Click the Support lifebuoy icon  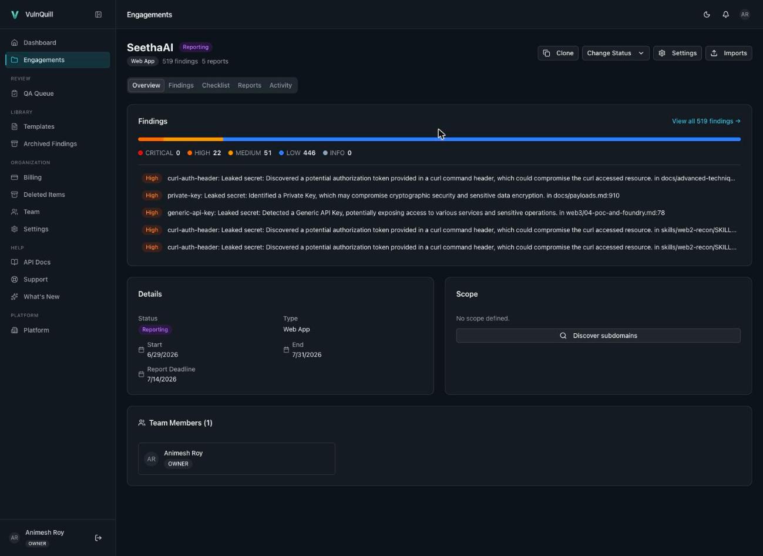[15, 280]
